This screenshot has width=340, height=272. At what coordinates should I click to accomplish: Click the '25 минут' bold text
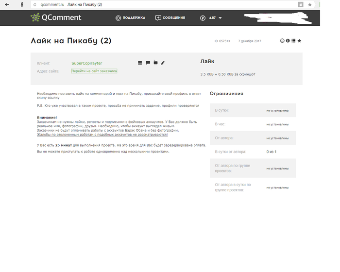pos(63,145)
